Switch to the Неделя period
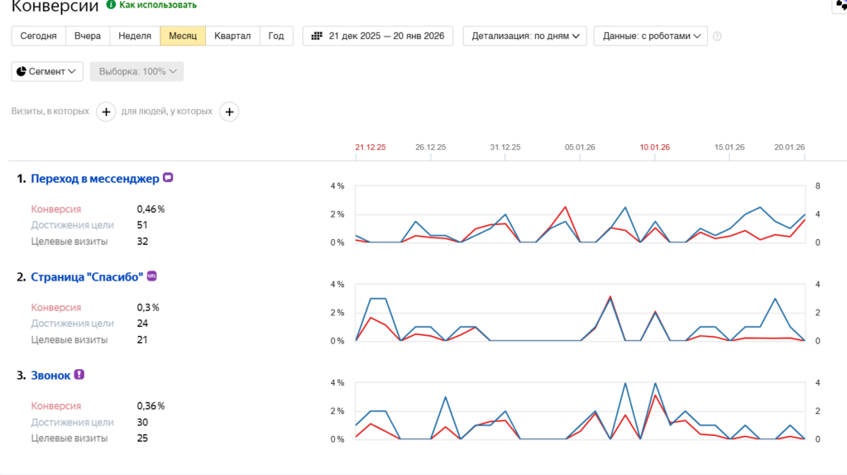This screenshot has width=847, height=475. coord(135,36)
